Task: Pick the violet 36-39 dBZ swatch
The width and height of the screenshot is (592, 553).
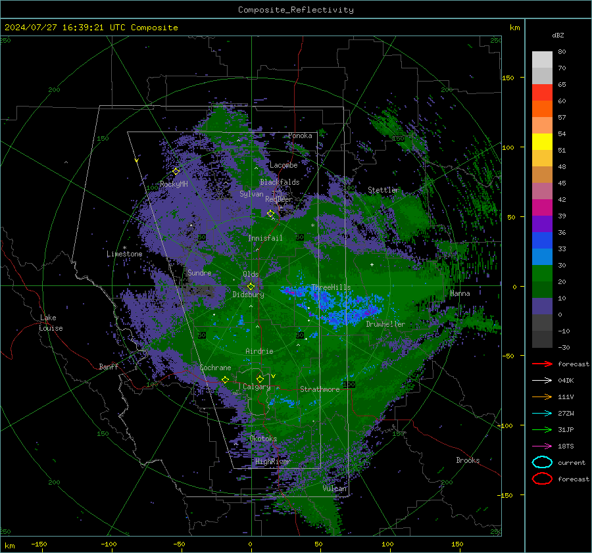Action: point(542,224)
